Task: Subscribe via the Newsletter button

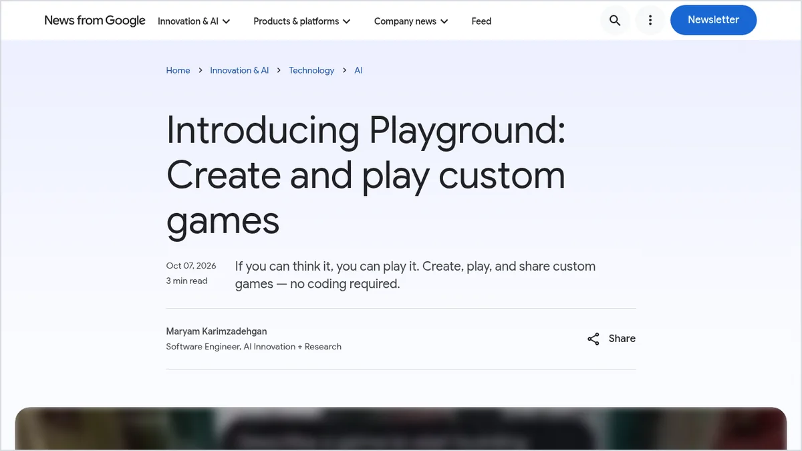Action: click(713, 20)
